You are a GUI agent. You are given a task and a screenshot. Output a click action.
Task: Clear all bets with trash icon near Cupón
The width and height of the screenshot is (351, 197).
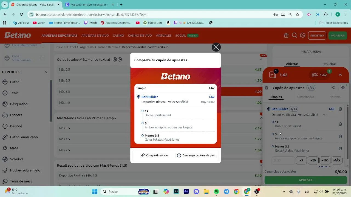(267, 88)
